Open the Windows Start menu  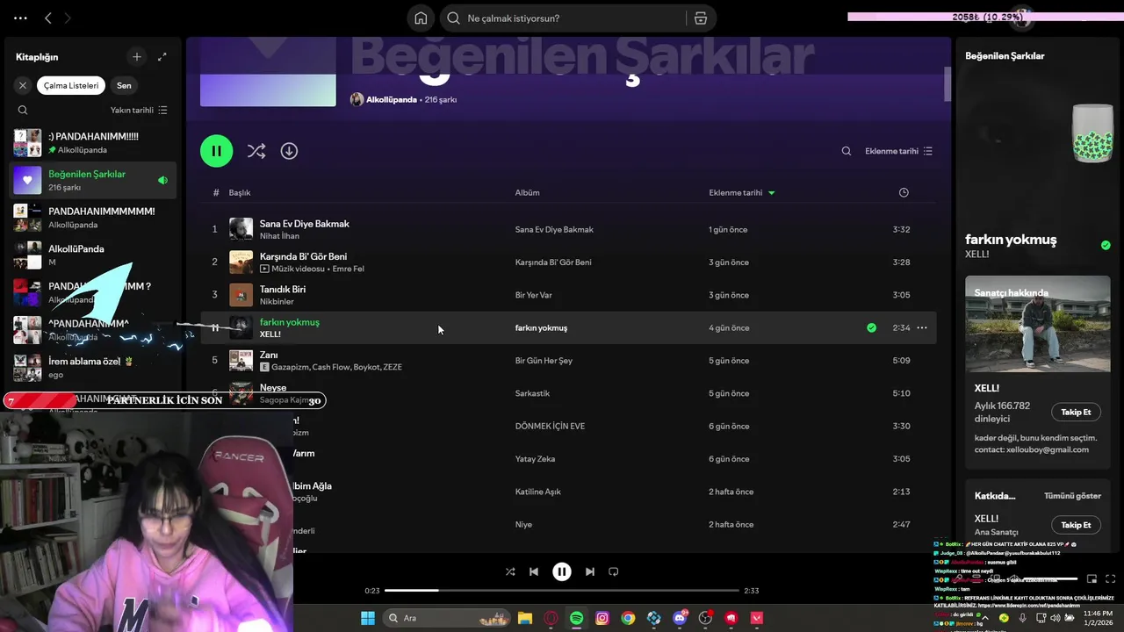367,618
